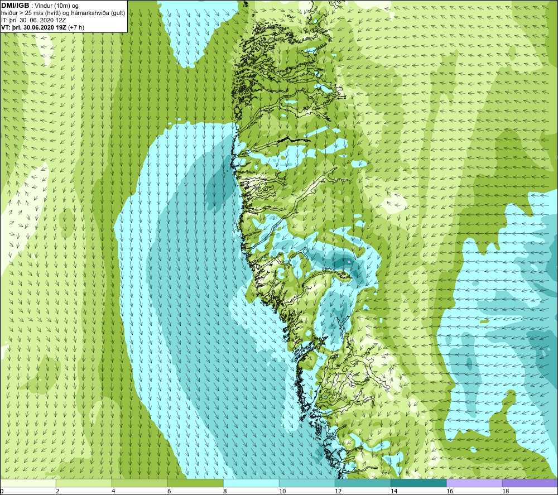The image size is (558, 495).
Task: Click the scale label '12'
Action: (x=338, y=492)
